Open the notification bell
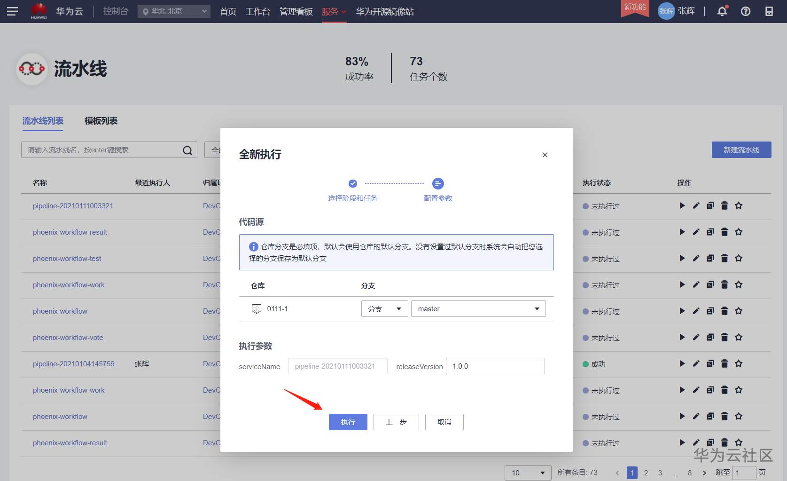787x481 pixels. point(722,11)
